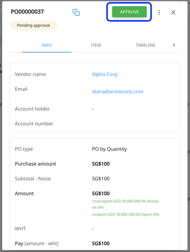Open the TIMELINE tab
The image size is (190, 252).
pyautogui.click(x=145, y=45)
